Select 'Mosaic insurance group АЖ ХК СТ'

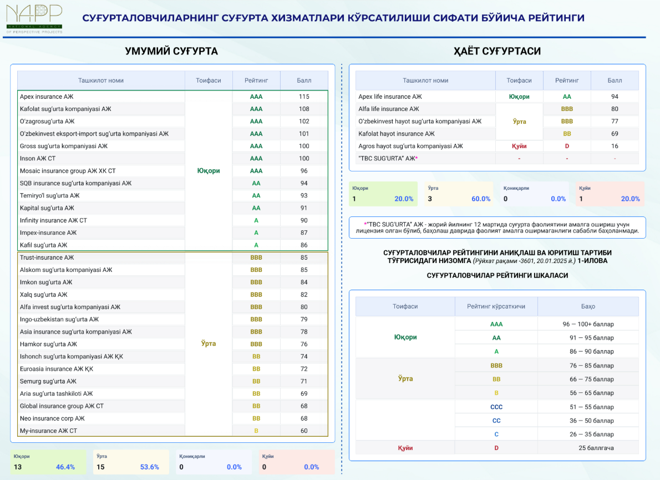coord(67,171)
